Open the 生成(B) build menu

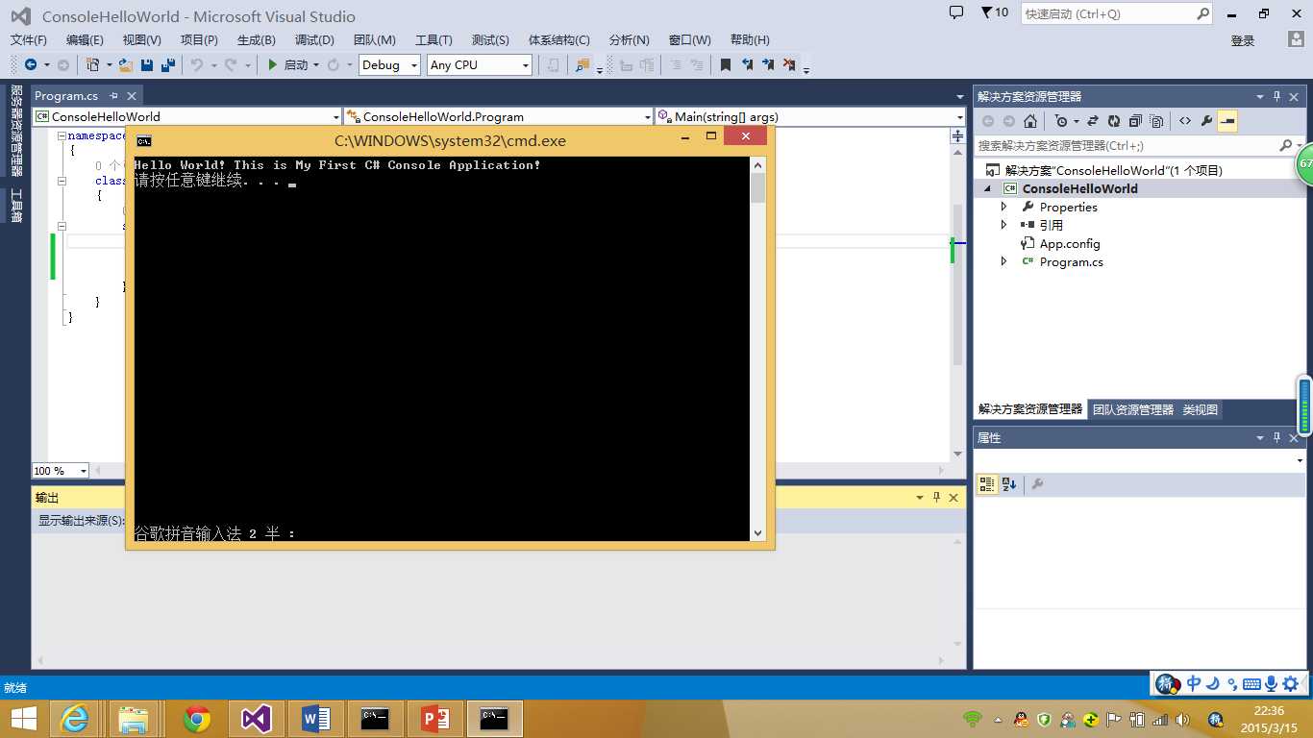[257, 39]
